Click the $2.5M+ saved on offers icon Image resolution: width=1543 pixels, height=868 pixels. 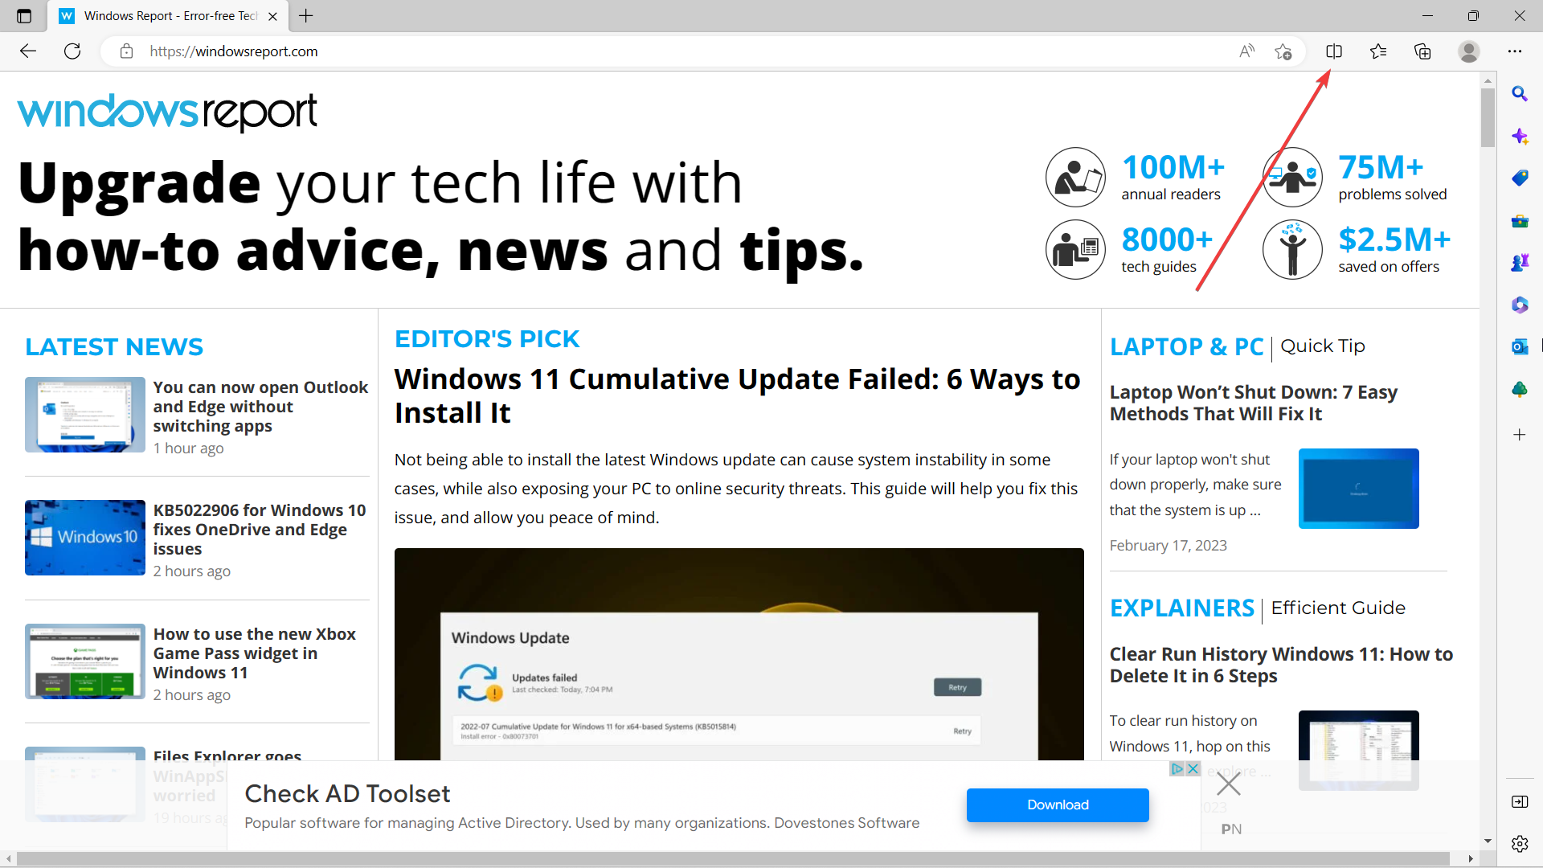1292,250
